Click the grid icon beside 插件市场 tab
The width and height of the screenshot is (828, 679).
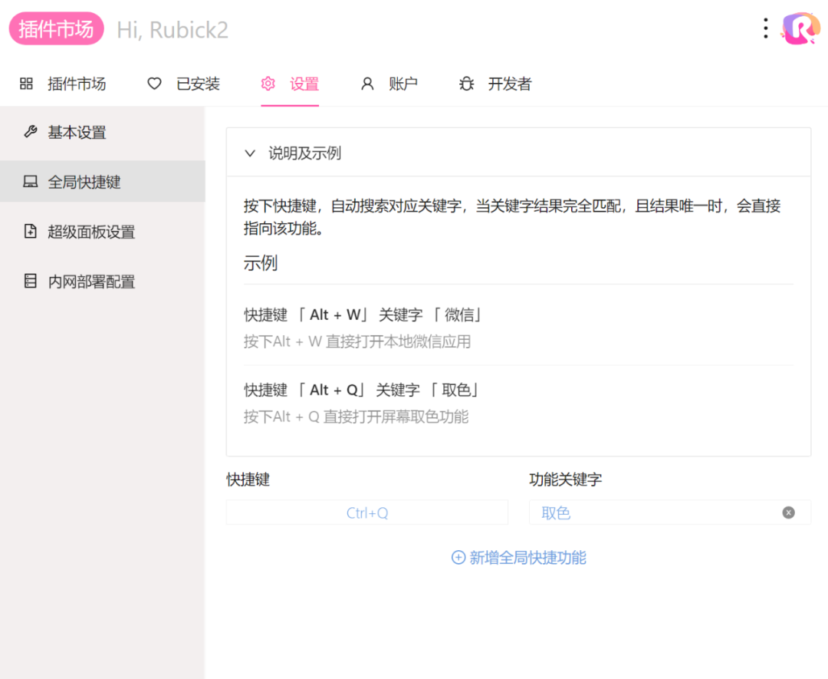[x=25, y=84]
